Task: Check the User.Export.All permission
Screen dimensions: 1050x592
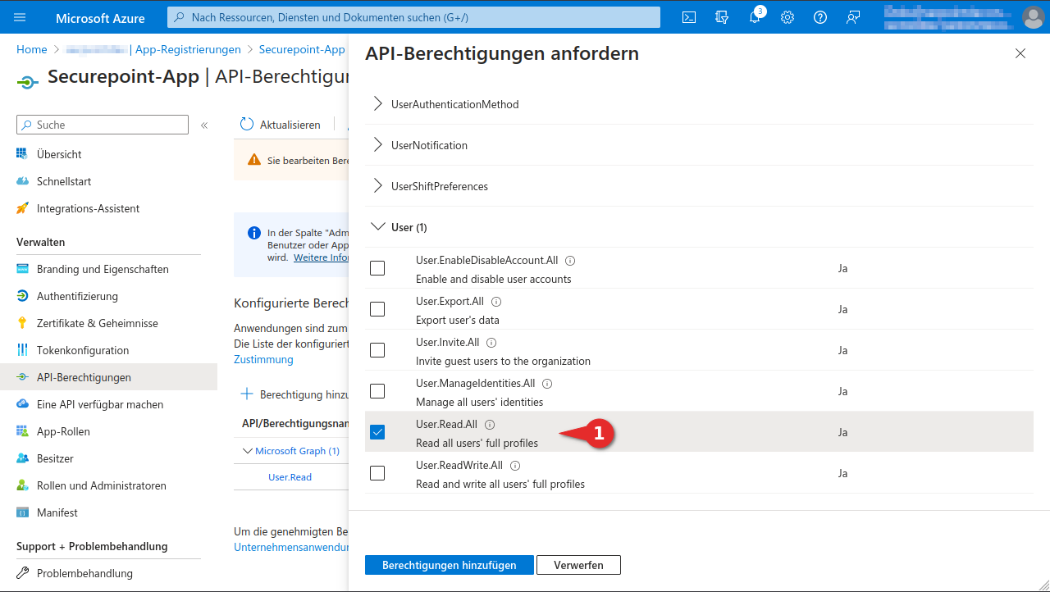Action: click(x=377, y=309)
